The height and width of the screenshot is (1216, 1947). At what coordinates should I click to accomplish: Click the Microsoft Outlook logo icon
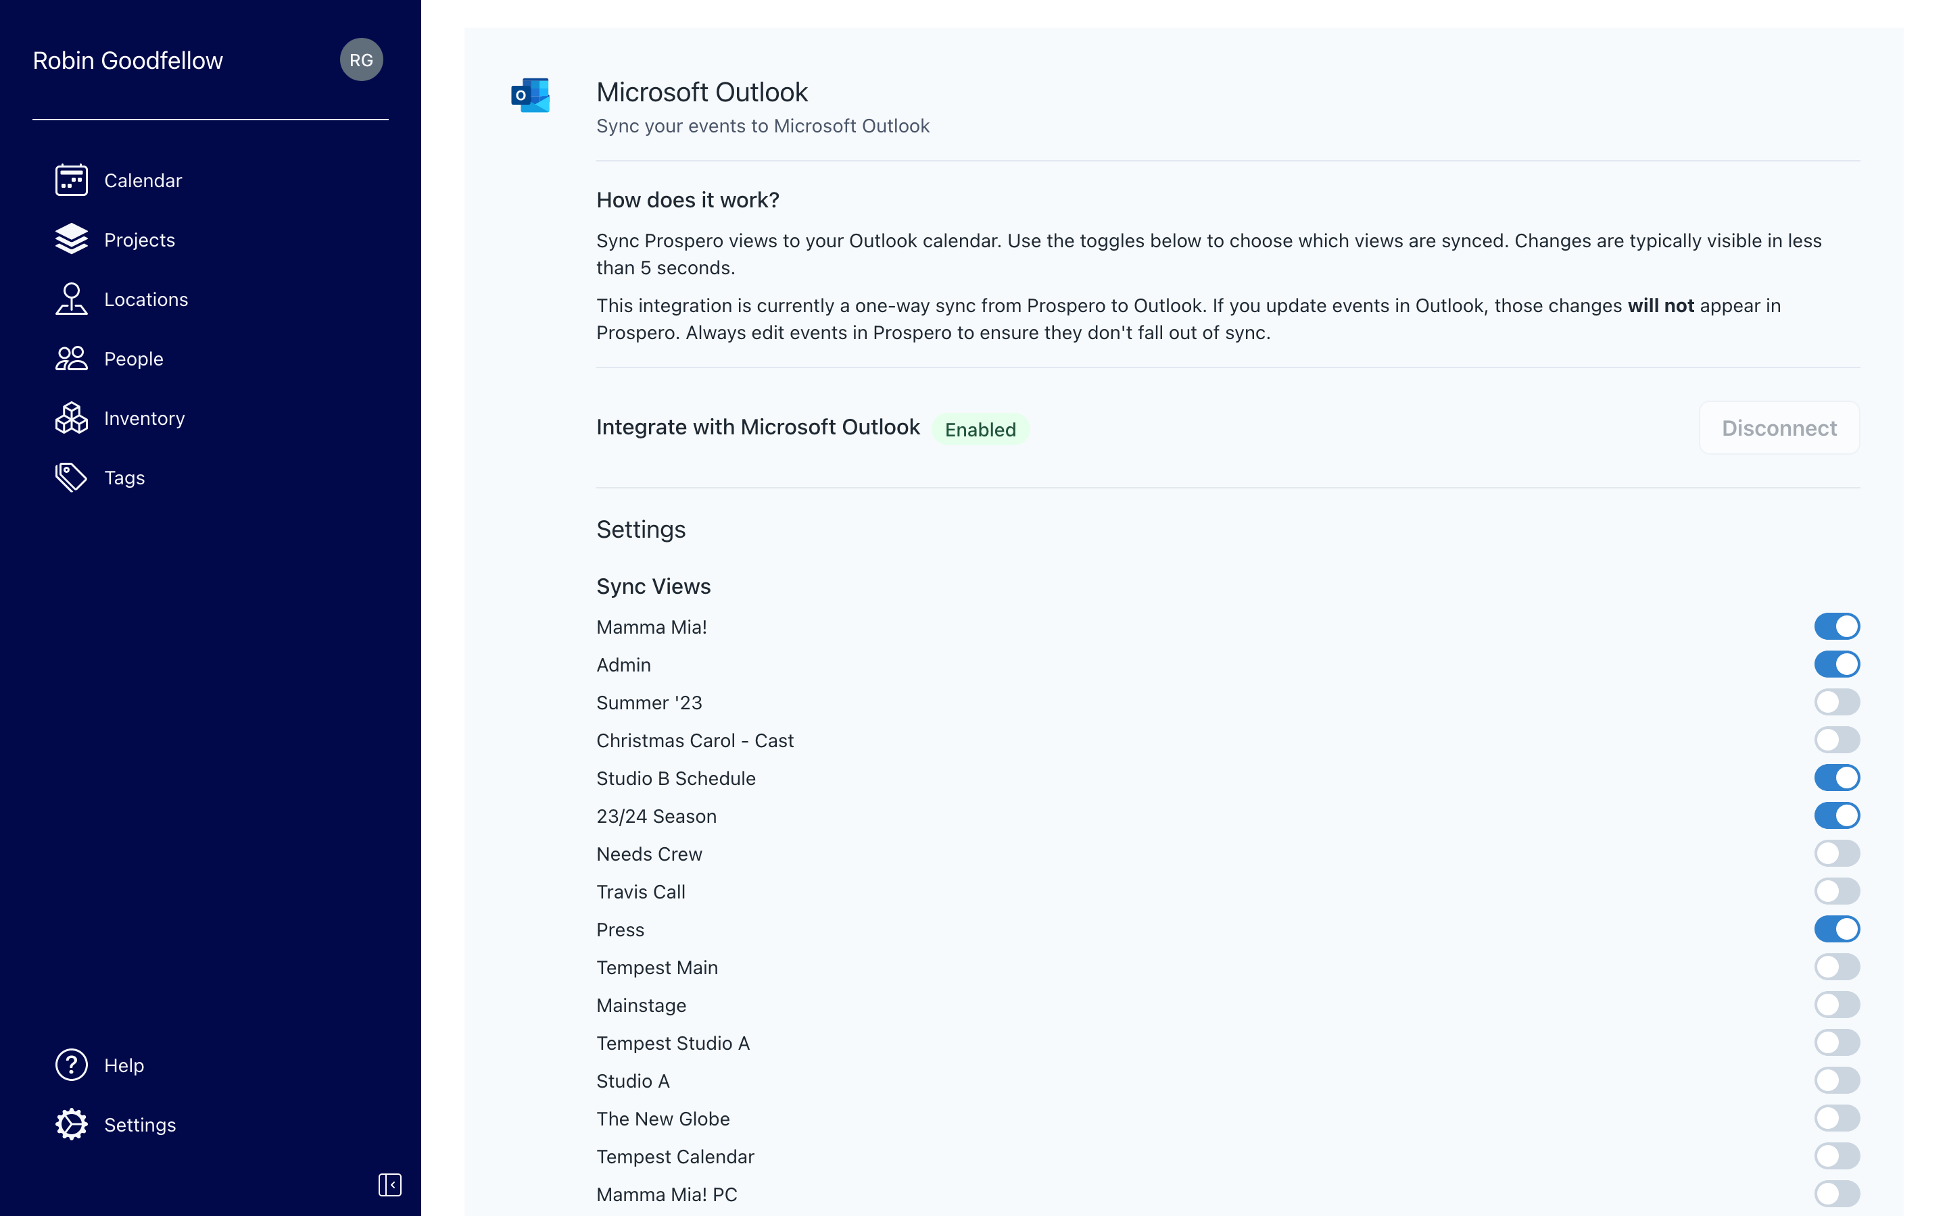pos(530,96)
